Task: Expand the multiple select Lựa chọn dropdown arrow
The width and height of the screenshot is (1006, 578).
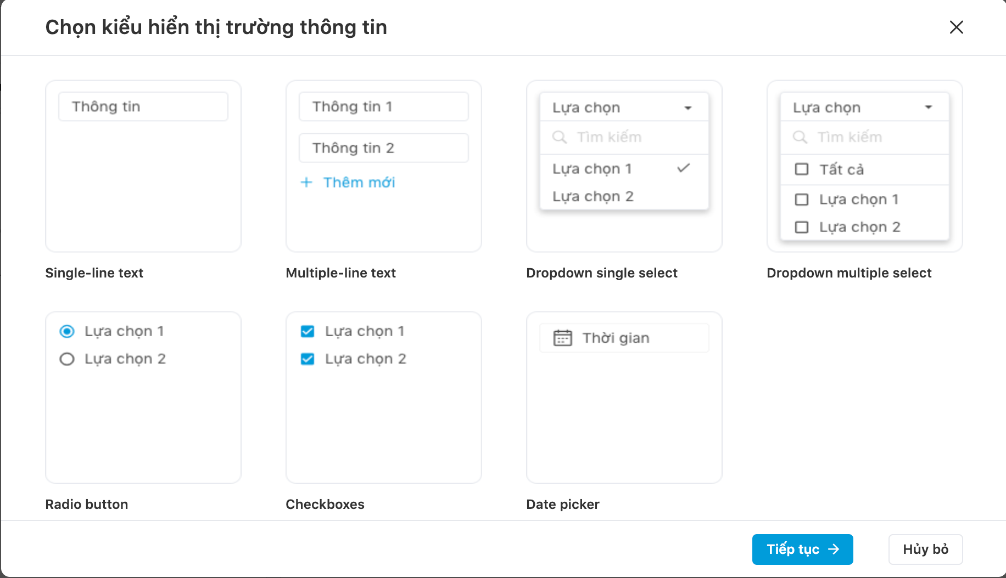Action: point(929,107)
